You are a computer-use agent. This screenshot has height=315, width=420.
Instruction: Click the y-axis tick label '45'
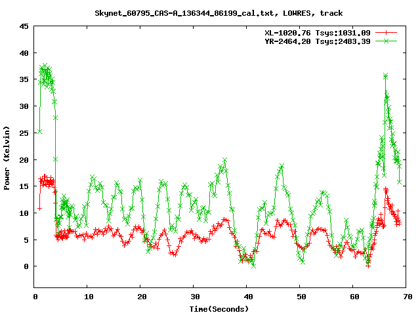24,26
